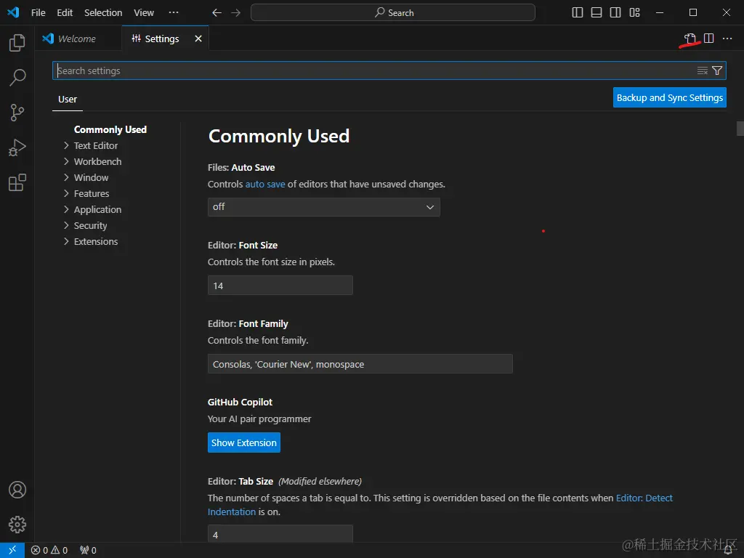
Task: Open the Selection menu
Action: [103, 13]
